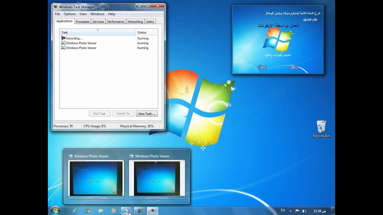Click the screen recorder camera taskbar button
The image size is (383, 215).
click(x=139, y=211)
